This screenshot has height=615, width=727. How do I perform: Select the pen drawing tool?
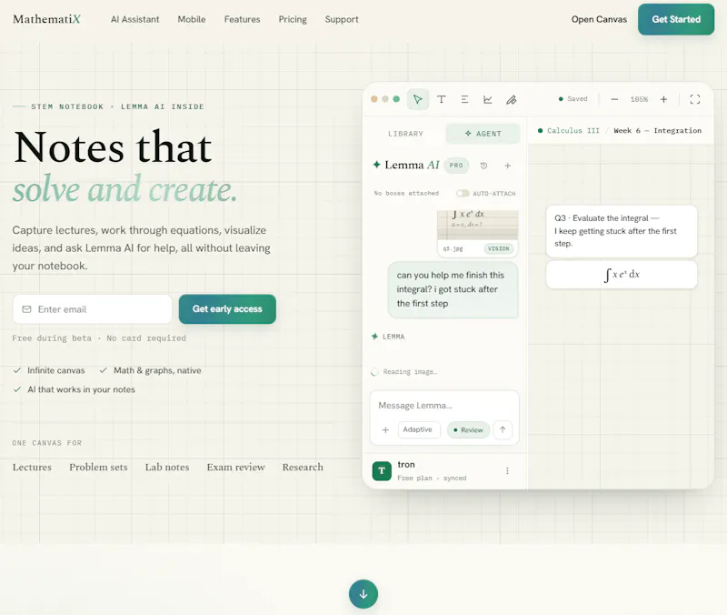511,99
